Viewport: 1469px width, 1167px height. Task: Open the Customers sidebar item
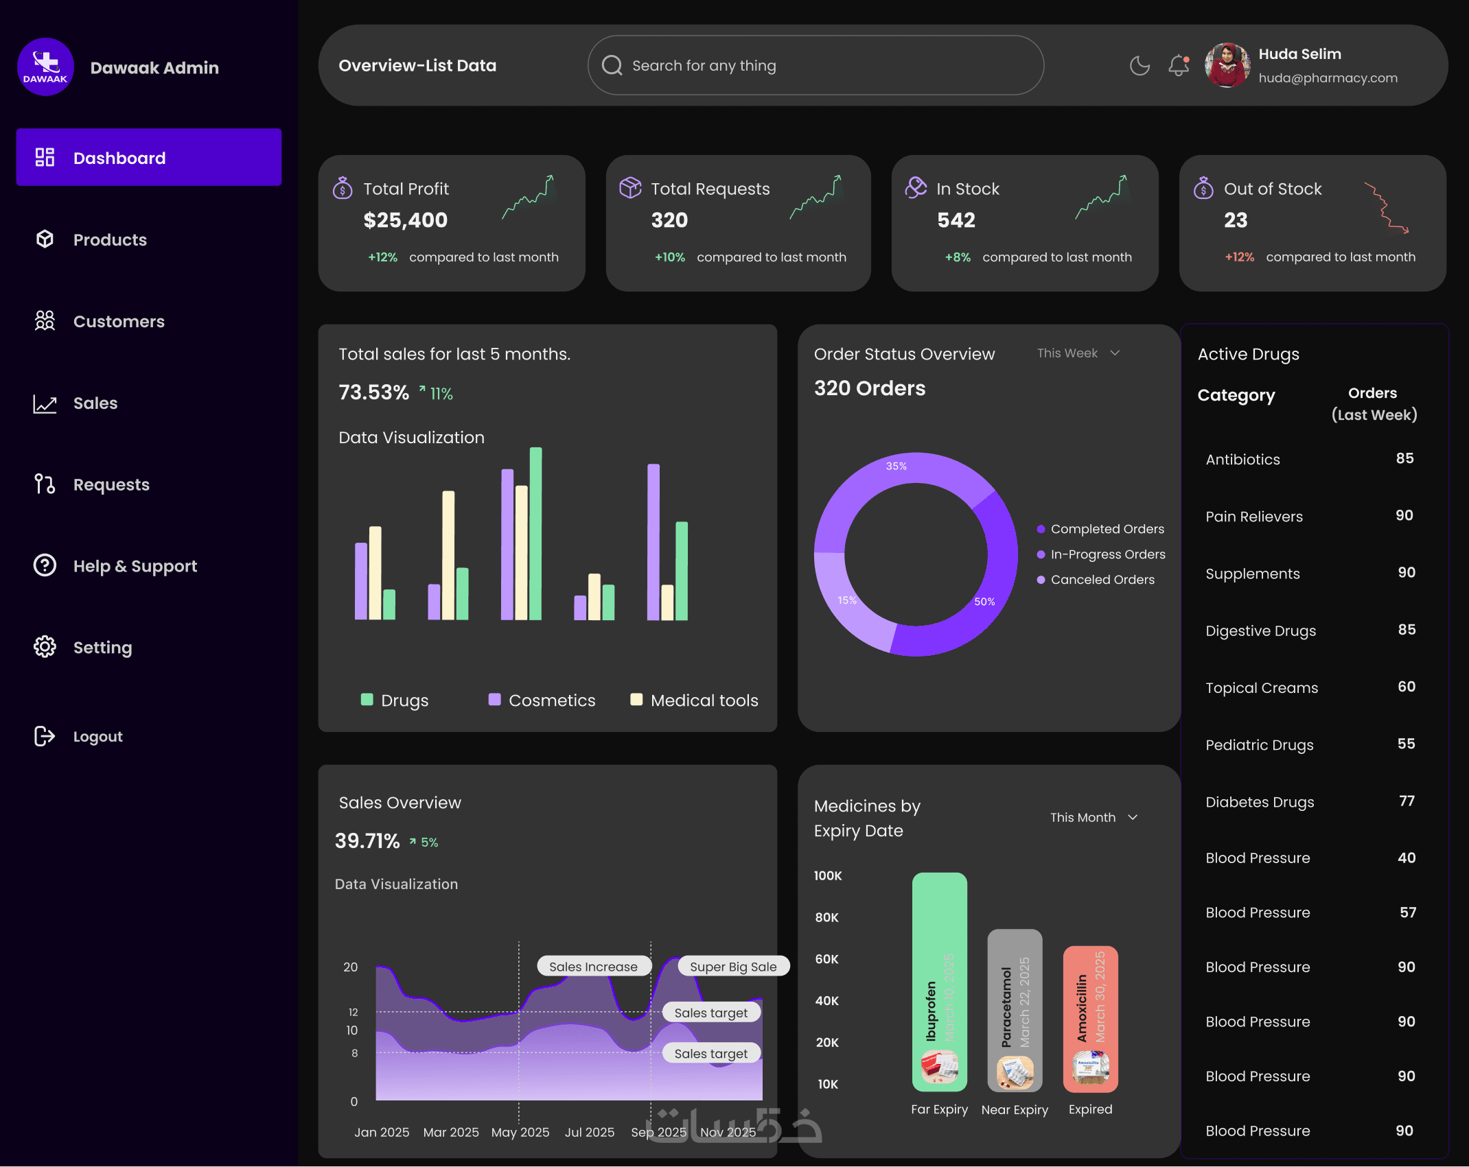click(x=118, y=321)
